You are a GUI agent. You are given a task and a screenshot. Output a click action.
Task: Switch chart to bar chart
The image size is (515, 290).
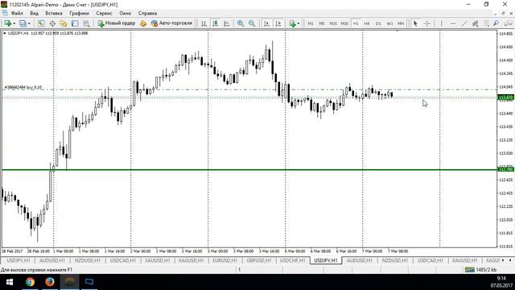coord(204,23)
